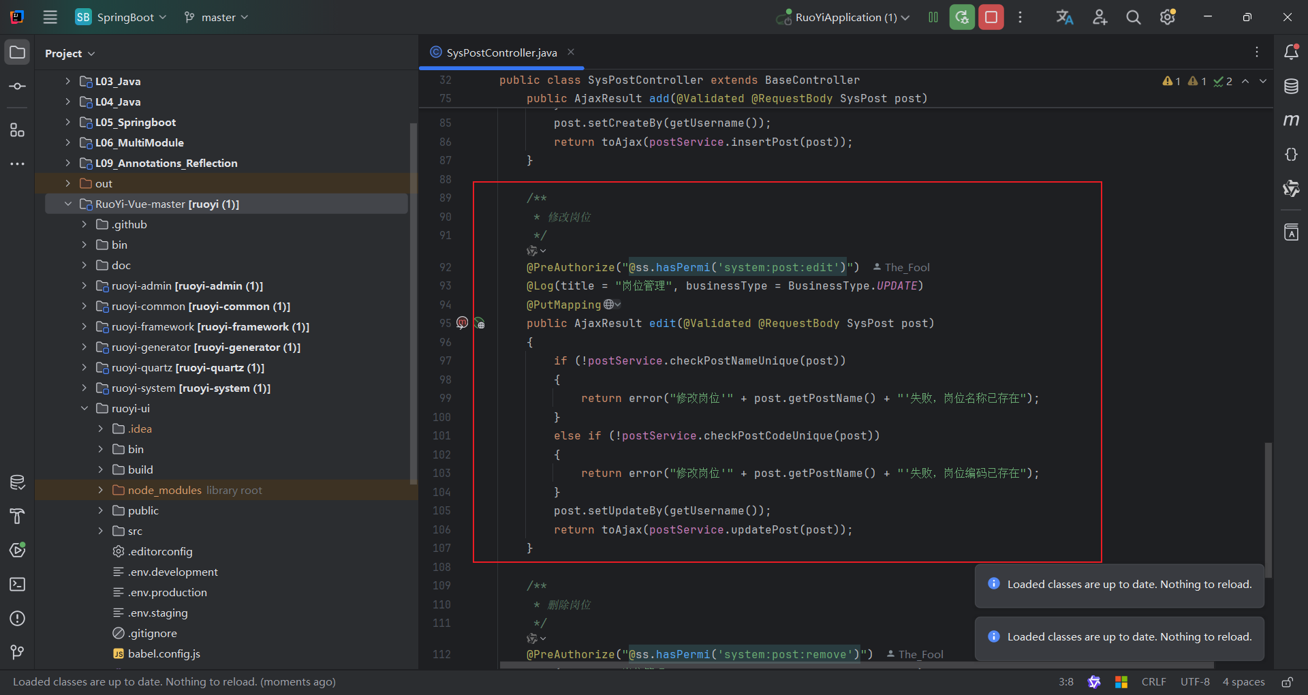
Task: Open the Code With Me add-user icon
Action: [1100, 17]
